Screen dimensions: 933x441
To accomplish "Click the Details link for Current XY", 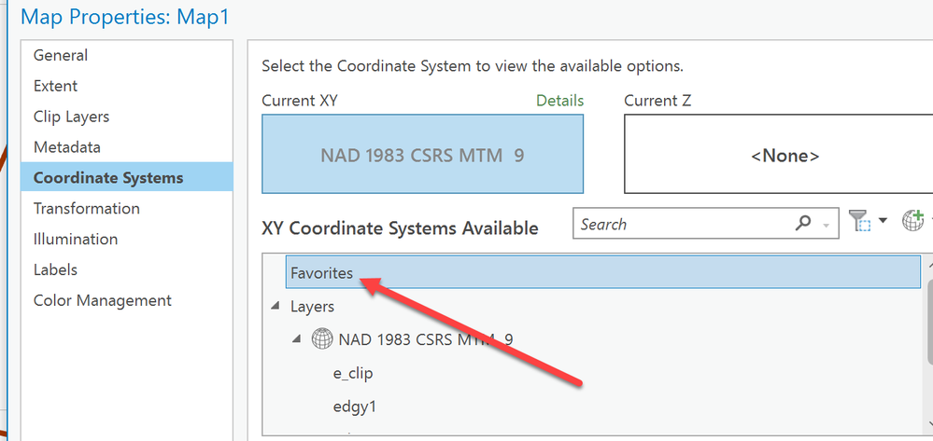I will 559,101.
